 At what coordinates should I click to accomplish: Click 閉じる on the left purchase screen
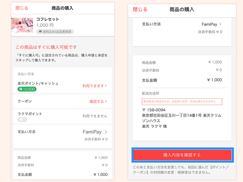[22, 8]
